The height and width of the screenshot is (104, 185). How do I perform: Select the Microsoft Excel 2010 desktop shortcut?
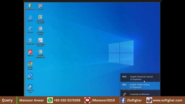(40, 19)
